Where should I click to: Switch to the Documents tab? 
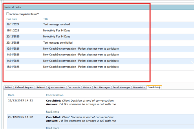coord(74,87)
